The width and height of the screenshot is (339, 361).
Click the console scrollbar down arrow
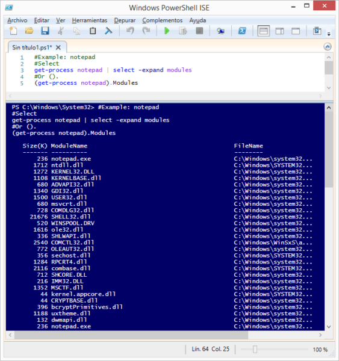pos(329,327)
